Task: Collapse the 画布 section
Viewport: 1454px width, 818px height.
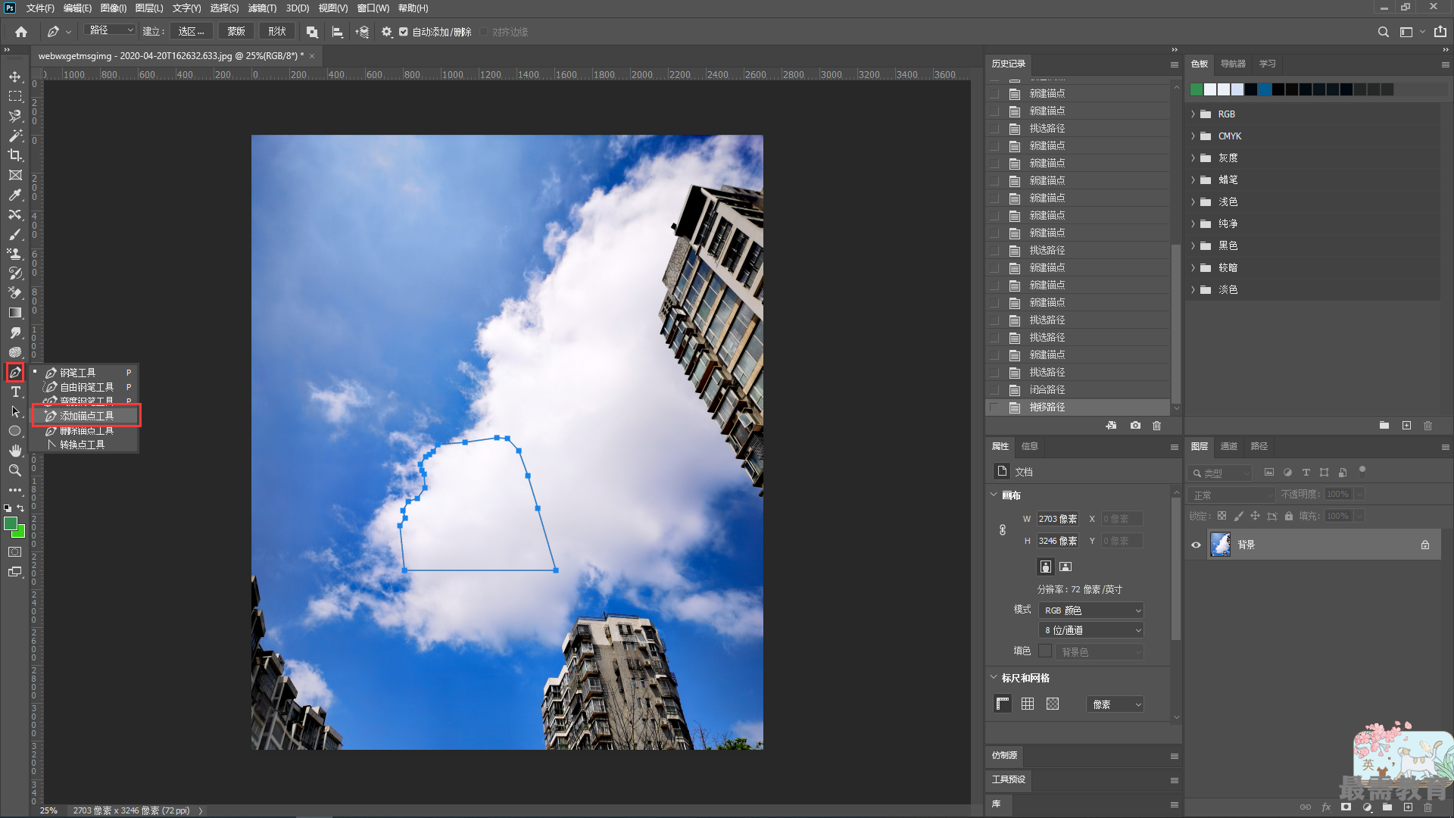Action: pos(994,495)
